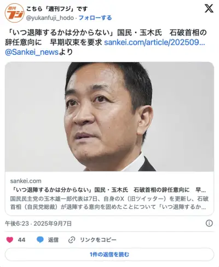Click the display name こちら「週刊フジ」です
This screenshot has width=219, height=267.
[x=57, y=9]
